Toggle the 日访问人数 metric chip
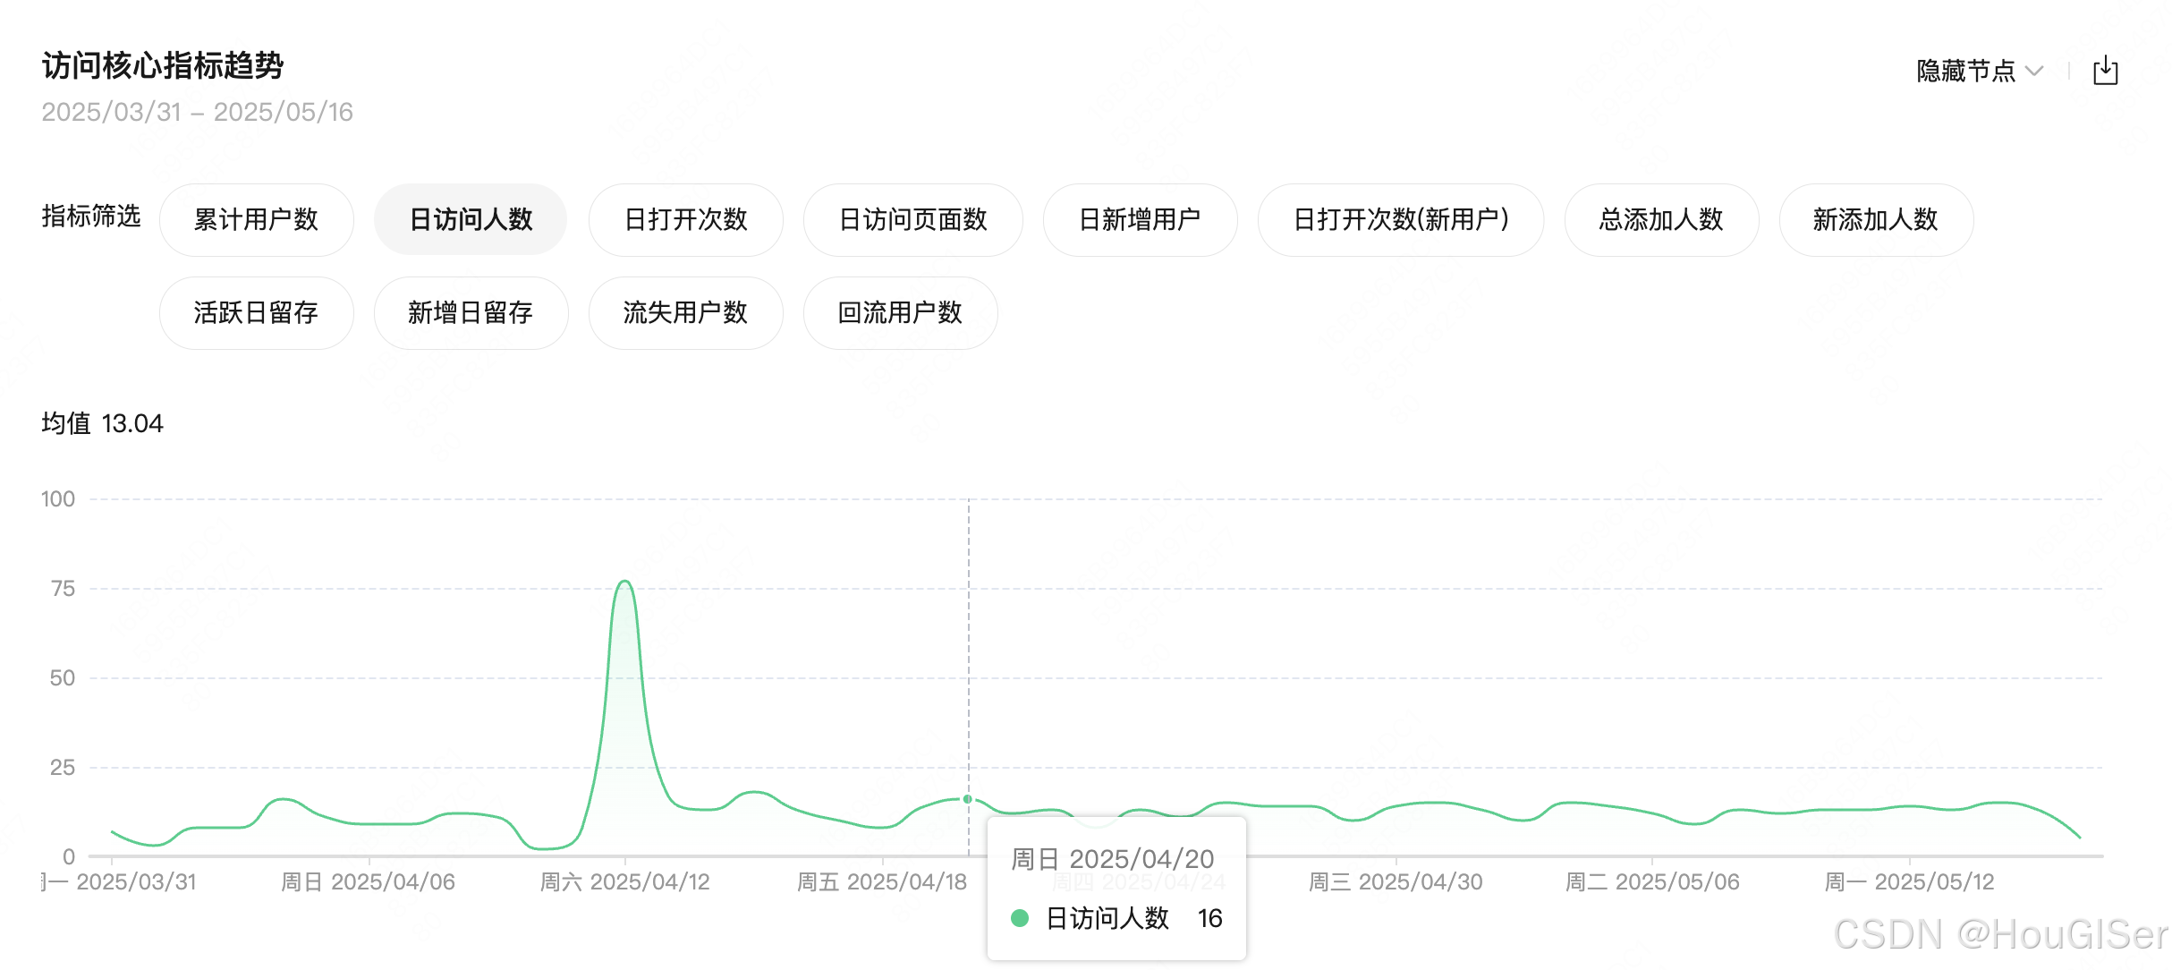Image resolution: width=2172 pixels, height=970 pixels. [471, 220]
